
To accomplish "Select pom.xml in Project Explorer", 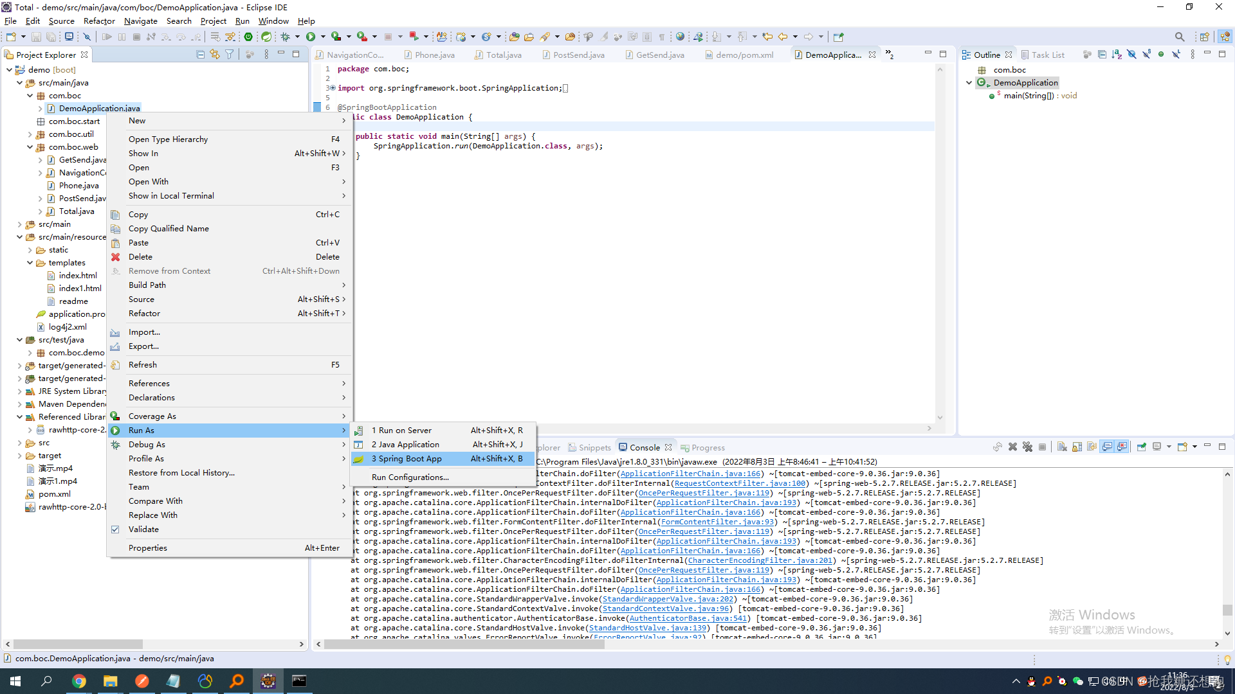I will tap(55, 494).
